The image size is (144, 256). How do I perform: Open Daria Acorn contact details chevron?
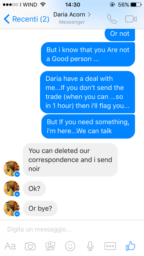(x=89, y=14)
